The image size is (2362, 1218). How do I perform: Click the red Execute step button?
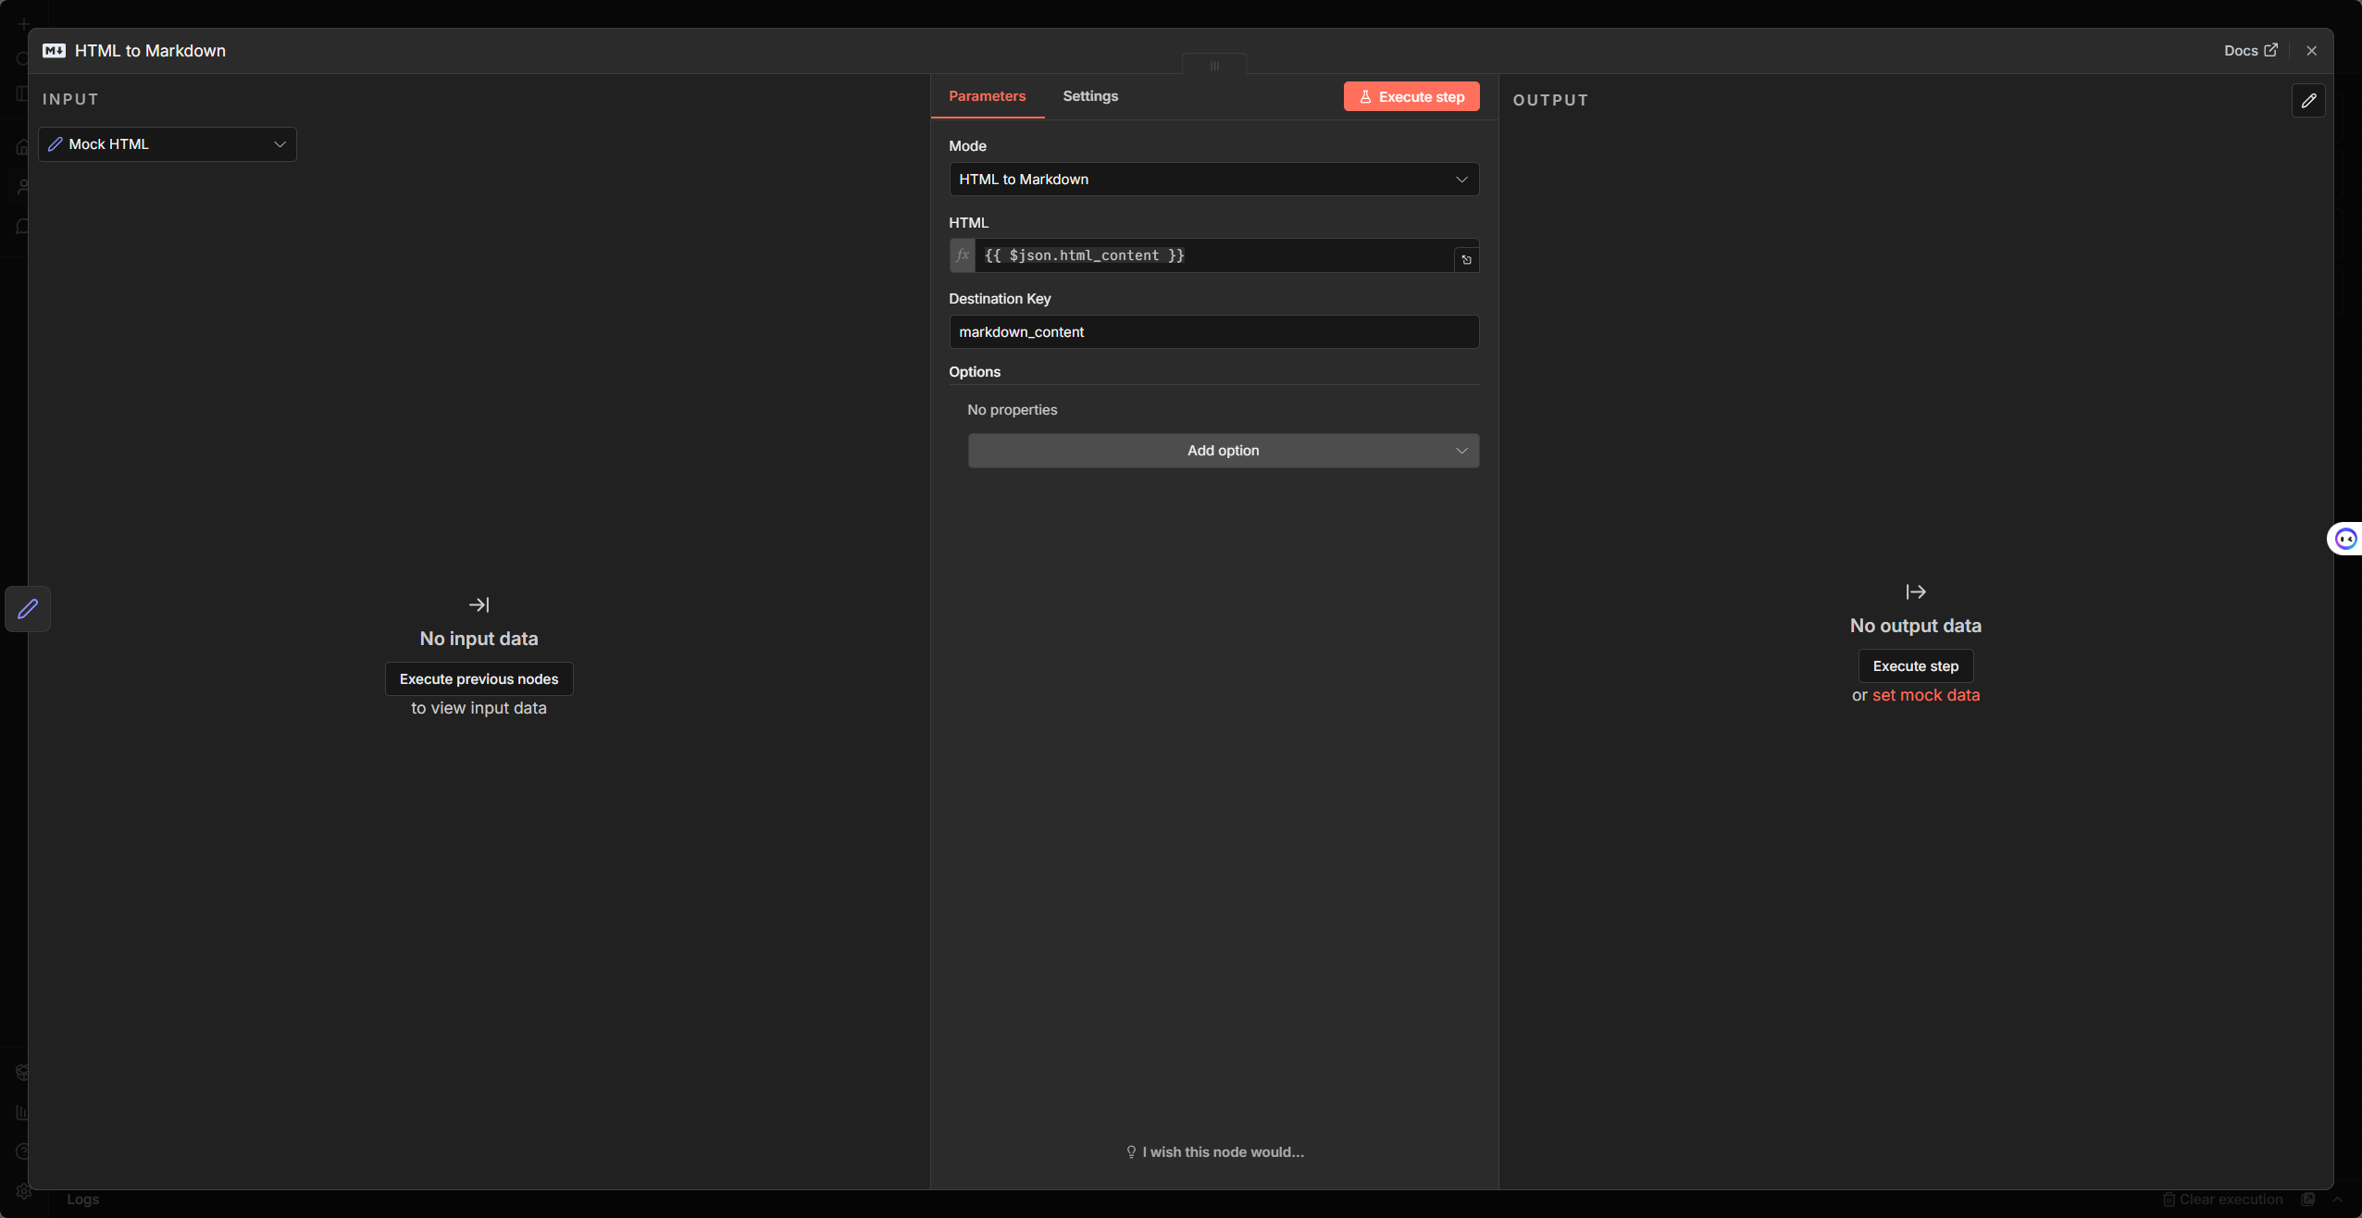[1411, 97]
